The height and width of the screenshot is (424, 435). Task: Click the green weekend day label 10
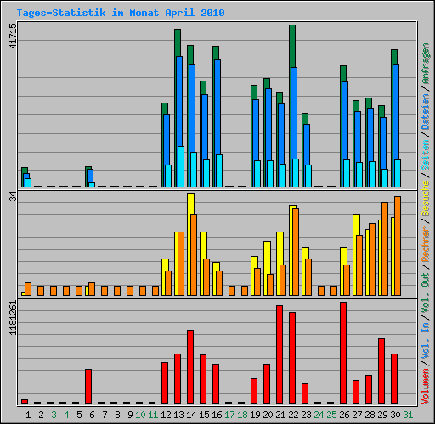[140, 415]
